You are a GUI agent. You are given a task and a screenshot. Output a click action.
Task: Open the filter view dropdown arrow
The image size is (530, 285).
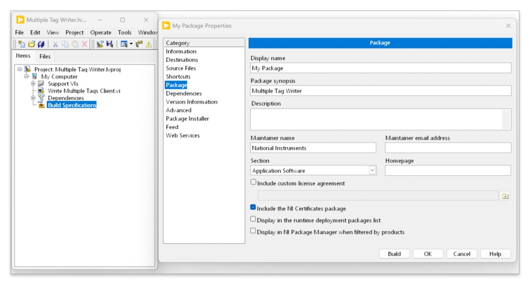tap(131, 44)
